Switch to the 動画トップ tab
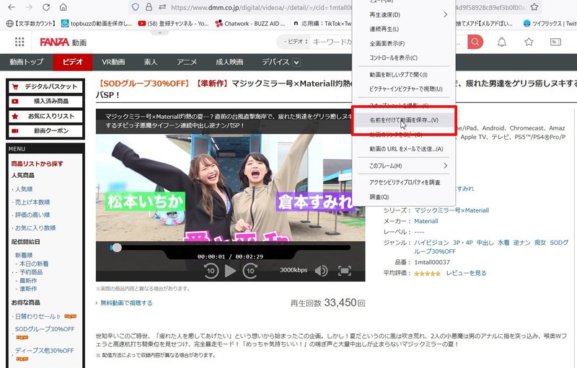 (x=27, y=62)
